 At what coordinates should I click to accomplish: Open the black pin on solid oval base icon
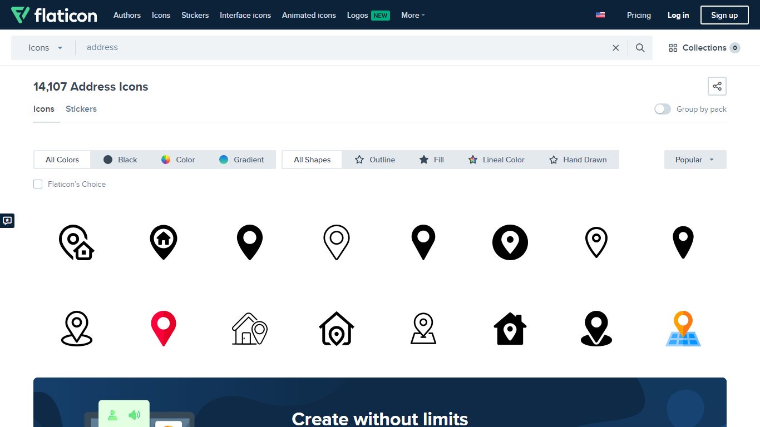click(596, 329)
